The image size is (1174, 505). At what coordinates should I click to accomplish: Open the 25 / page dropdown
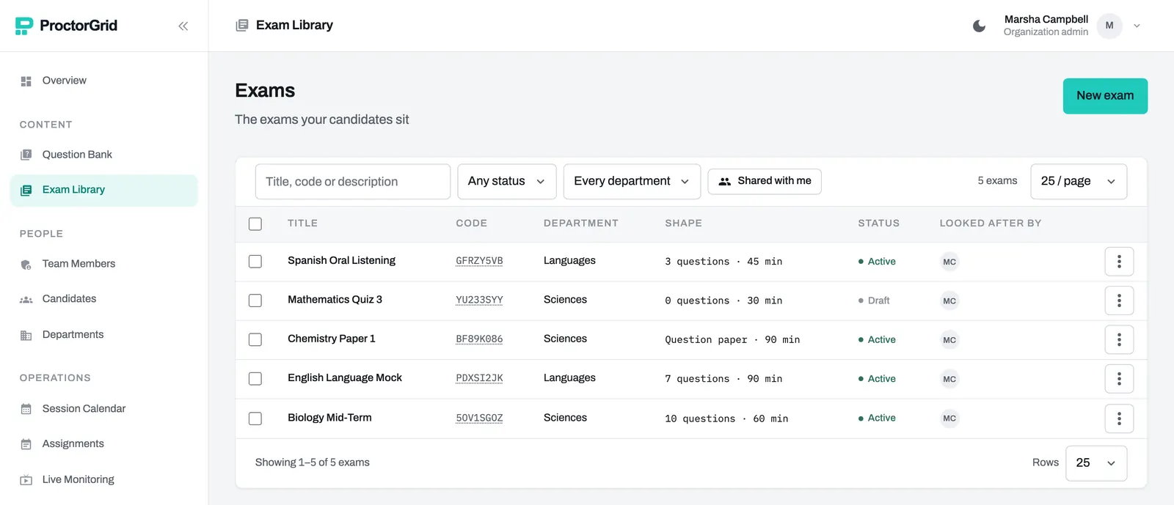click(x=1079, y=182)
